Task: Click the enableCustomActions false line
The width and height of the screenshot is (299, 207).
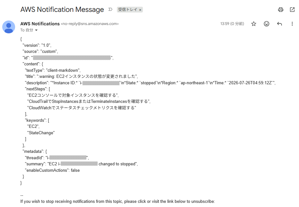Action: tap(52, 170)
